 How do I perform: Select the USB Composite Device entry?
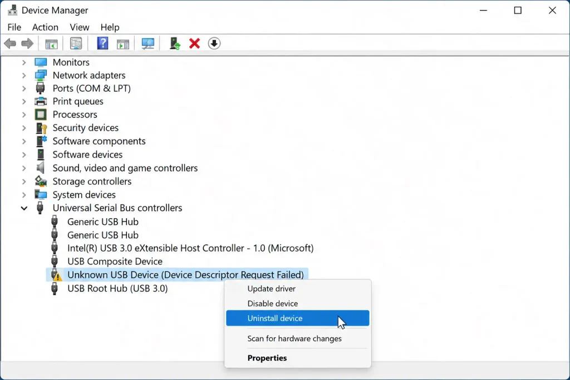click(115, 261)
